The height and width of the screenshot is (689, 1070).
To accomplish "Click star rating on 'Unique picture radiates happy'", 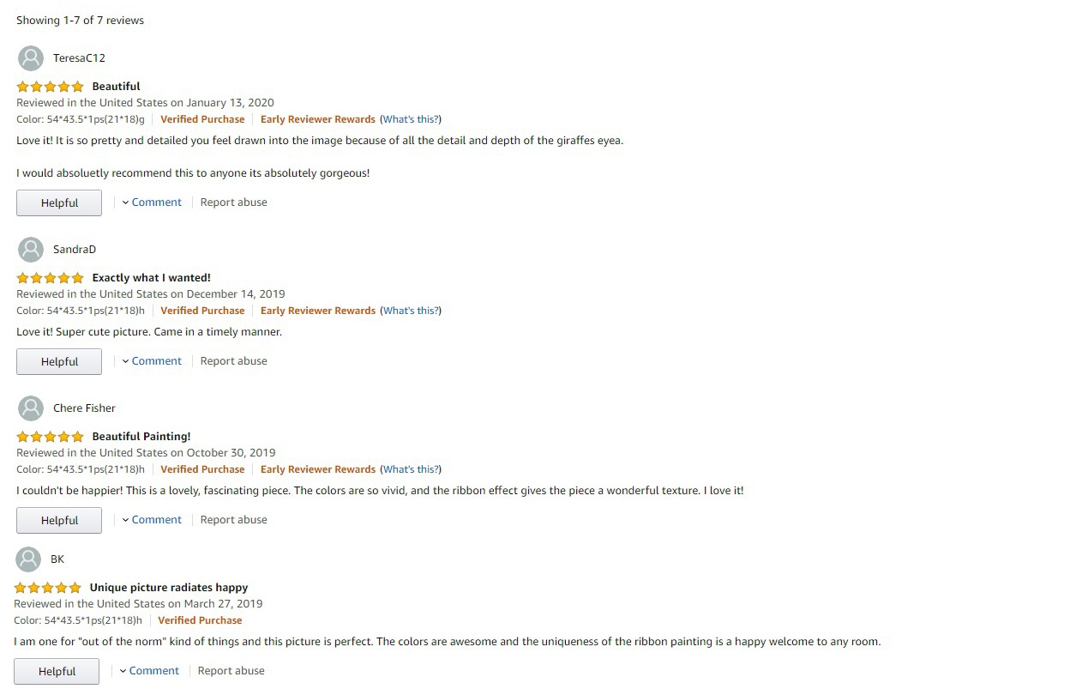I will click(48, 588).
